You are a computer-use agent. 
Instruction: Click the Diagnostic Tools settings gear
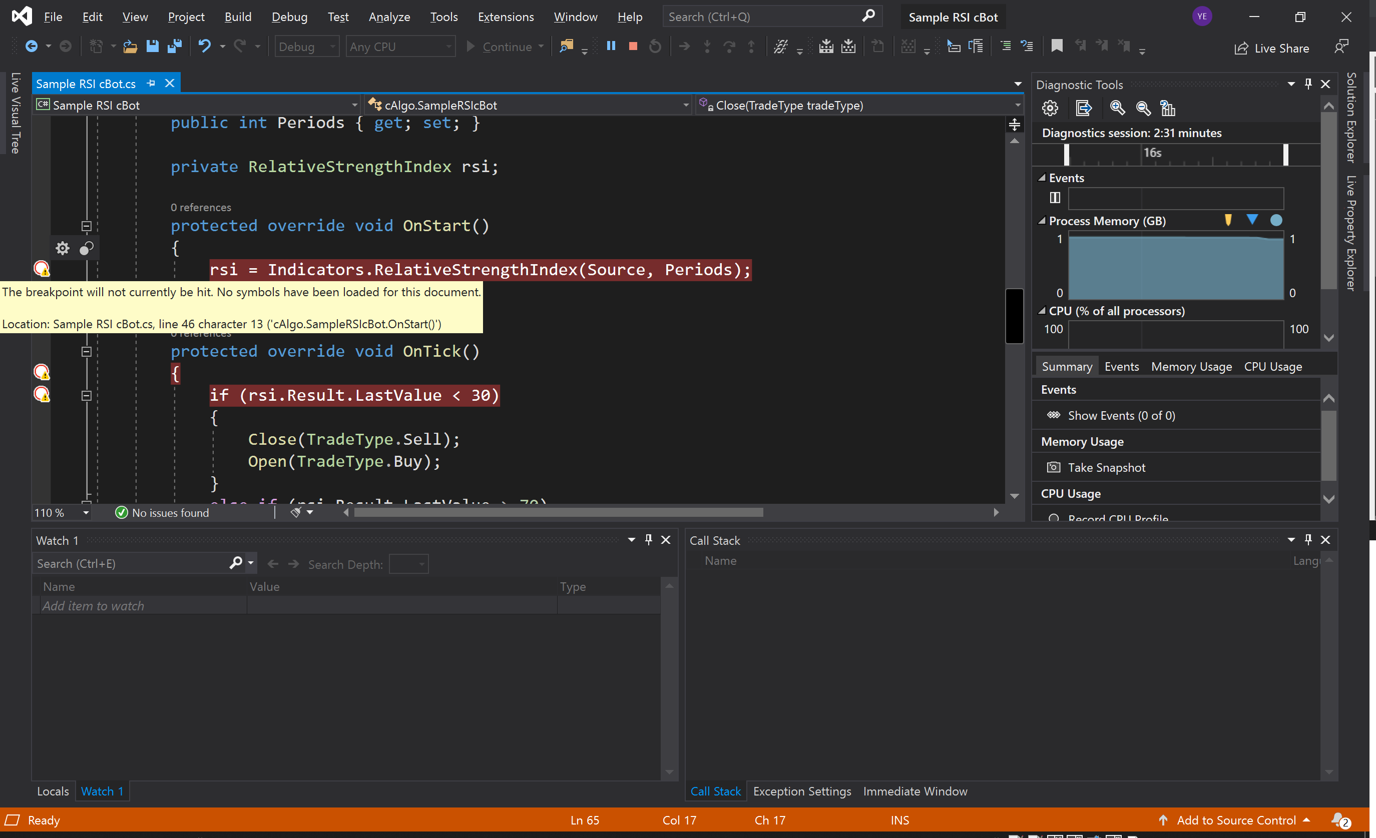point(1050,108)
